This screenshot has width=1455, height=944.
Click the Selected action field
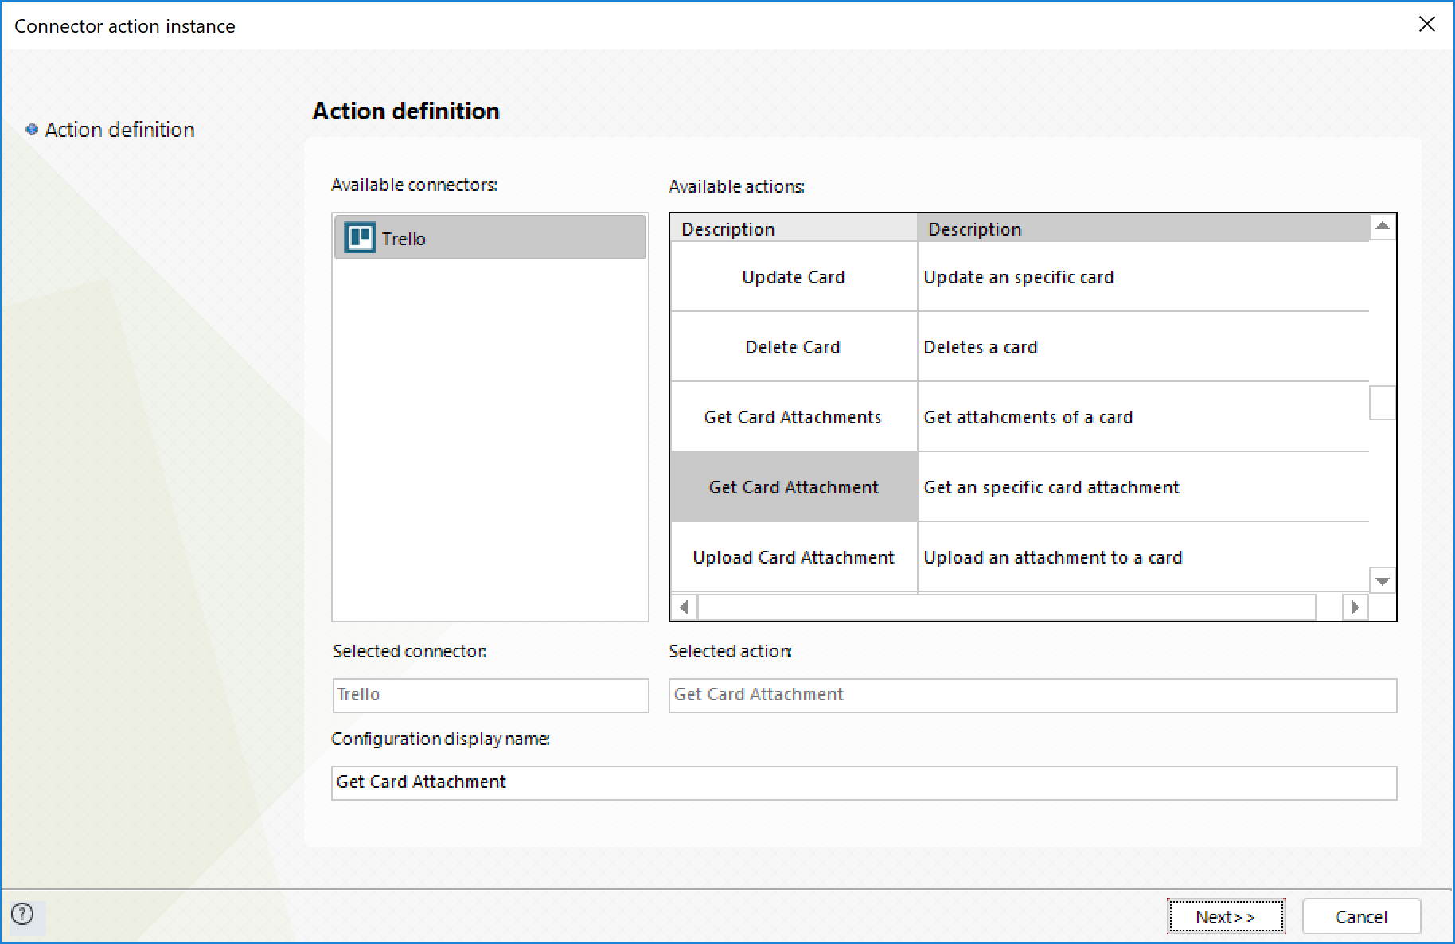click(1032, 695)
